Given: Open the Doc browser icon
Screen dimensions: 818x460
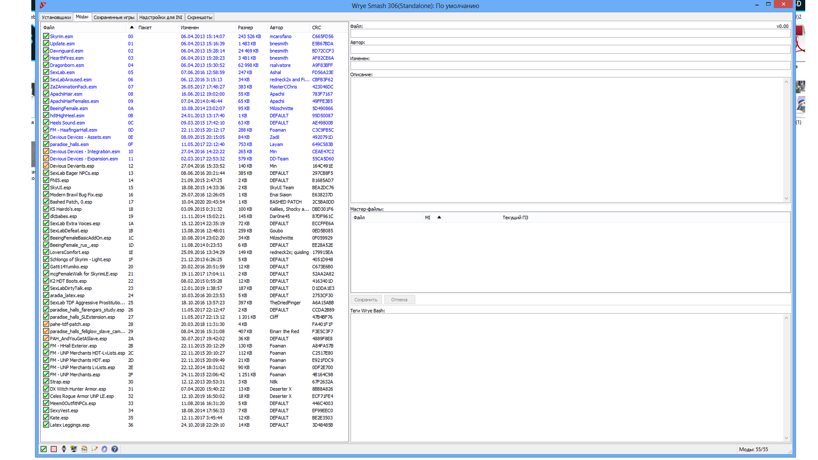Looking at the screenshot, I should click(84, 449).
